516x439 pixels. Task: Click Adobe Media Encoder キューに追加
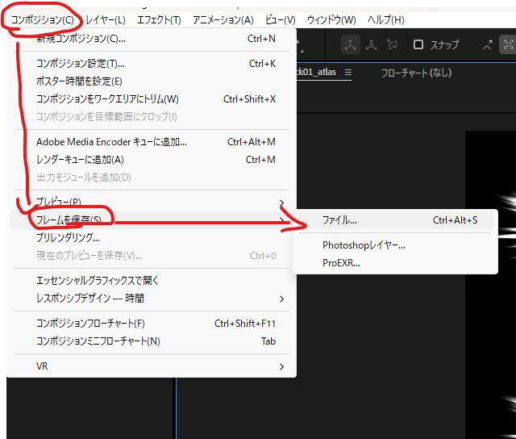pos(111,142)
